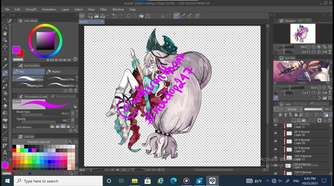Click the Navigator canvas thumbnail
Image resolution: width=334 pixels, height=186 pixels.
click(x=303, y=33)
